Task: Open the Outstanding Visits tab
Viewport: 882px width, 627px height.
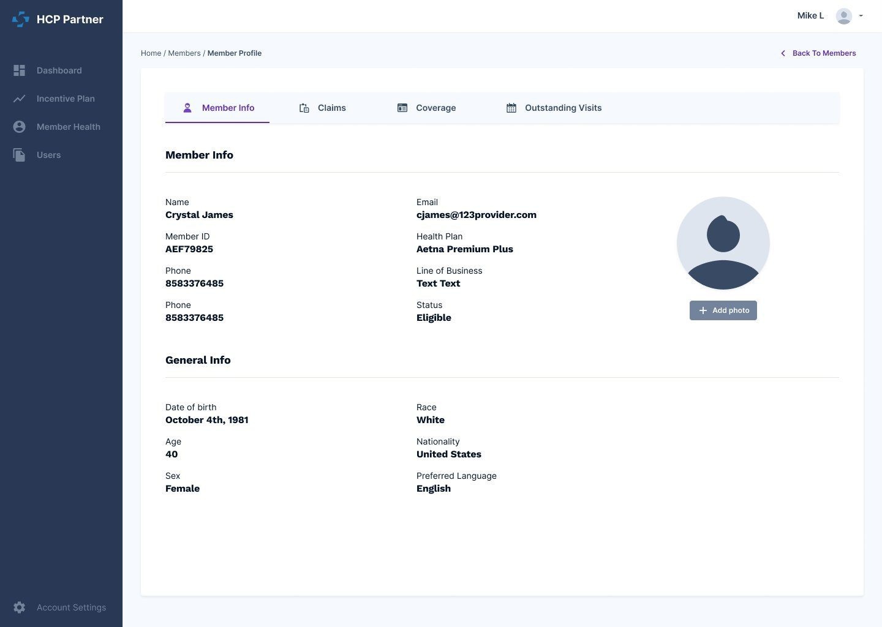Action: pyautogui.click(x=563, y=108)
